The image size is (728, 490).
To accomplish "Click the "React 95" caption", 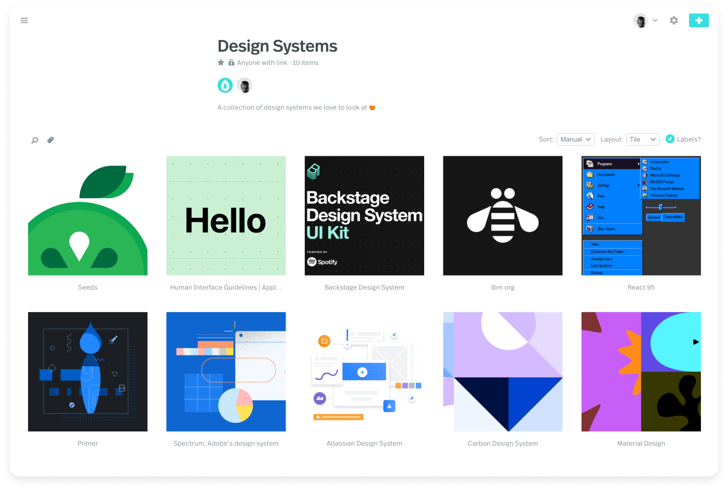I will click(641, 287).
